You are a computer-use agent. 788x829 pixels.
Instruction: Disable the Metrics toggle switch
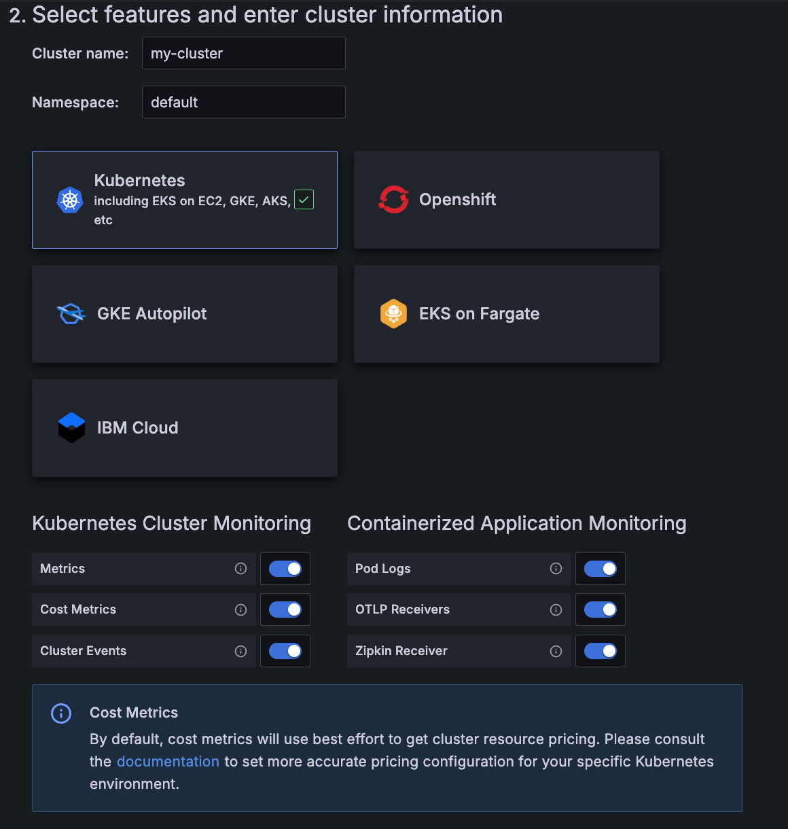(285, 569)
